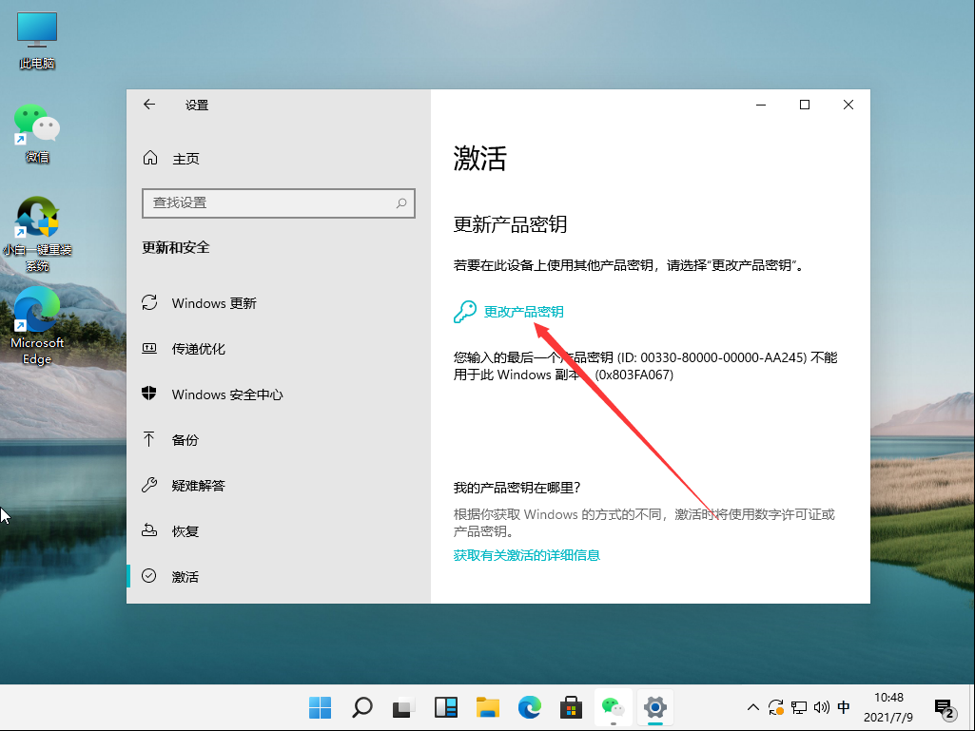The height and width of the screenshot is (731, 975).
Task: Open the volume control in system tray
Action: point(821,707)
